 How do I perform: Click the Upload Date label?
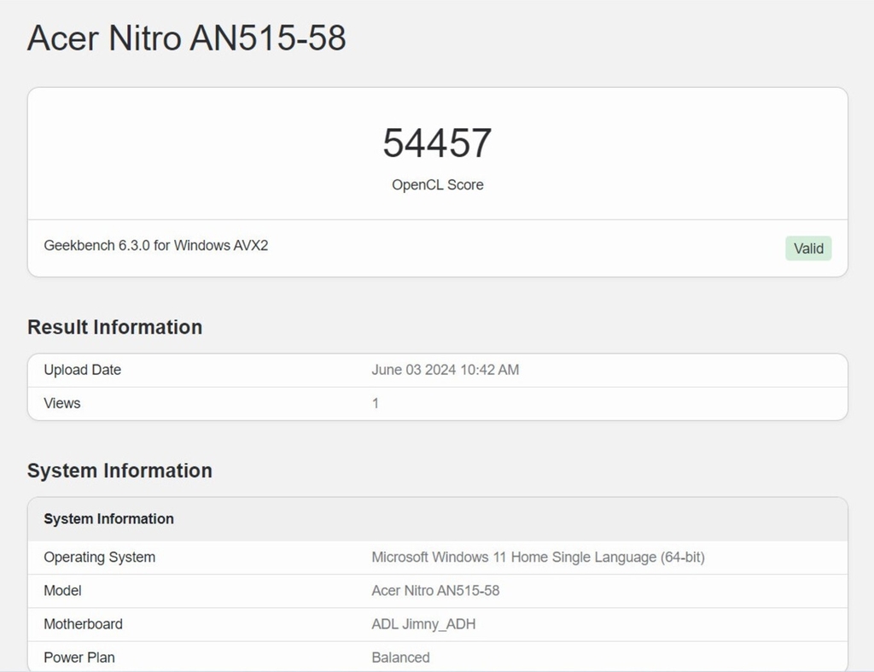(83, 370)
